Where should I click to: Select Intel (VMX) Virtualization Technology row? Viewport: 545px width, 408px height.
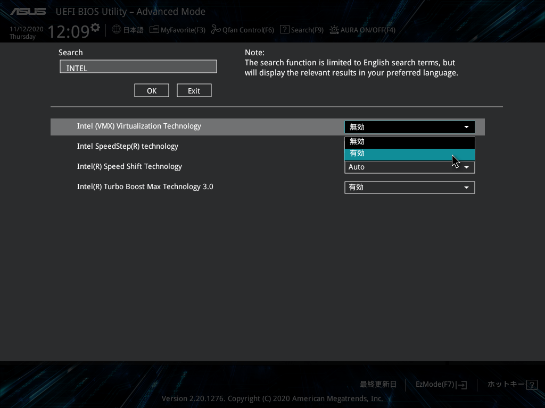tap(268, 126)
